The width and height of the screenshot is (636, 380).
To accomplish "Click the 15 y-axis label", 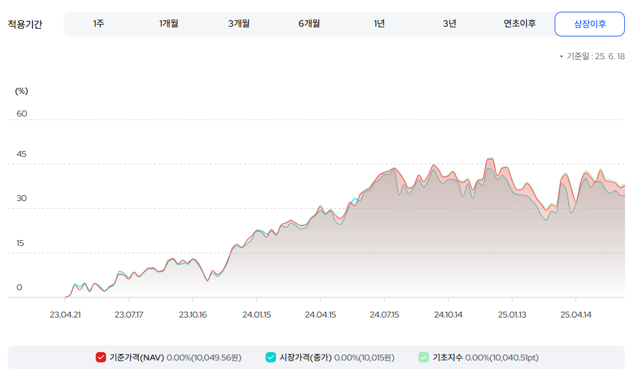I will point(20,243).
